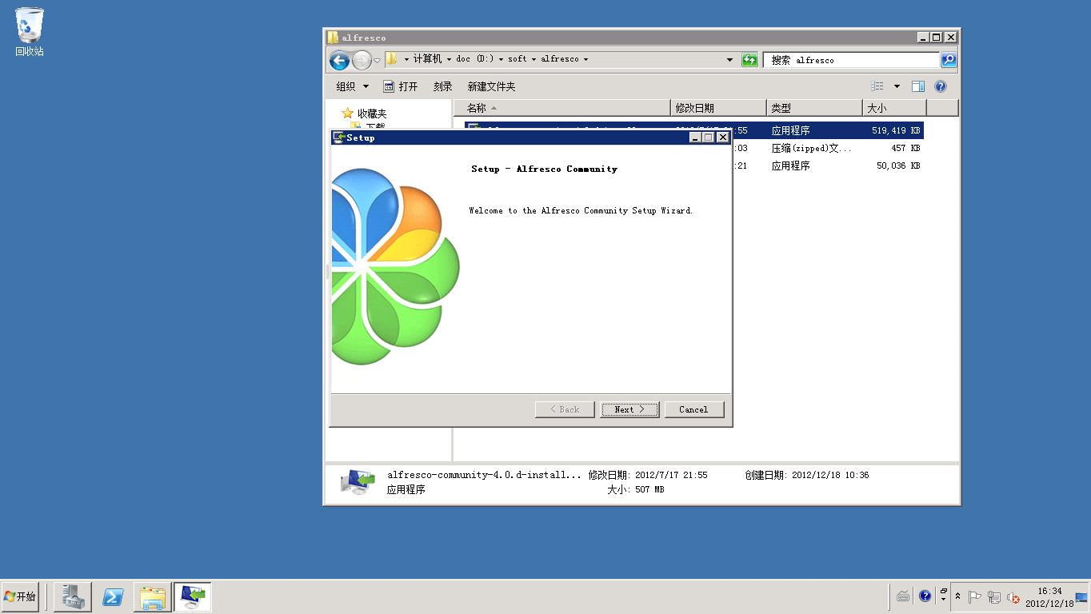Click 打开 (Open) in Explorer toolbar
The height and width of the screenshot is (614, 1091).
click(x=401, y=86)
